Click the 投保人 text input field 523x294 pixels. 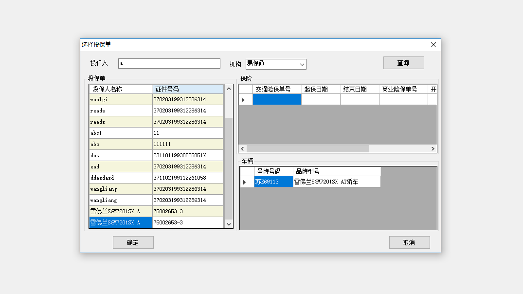[x=169, y=64]
